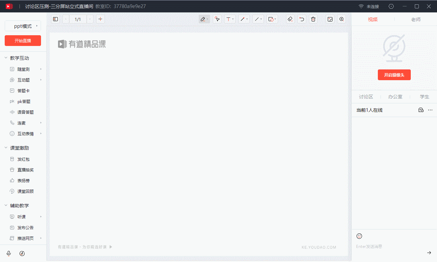Select the laser pointer selection tool
Image resolution: width=437 pixels, height=262 pixels.
click(217, 19)
